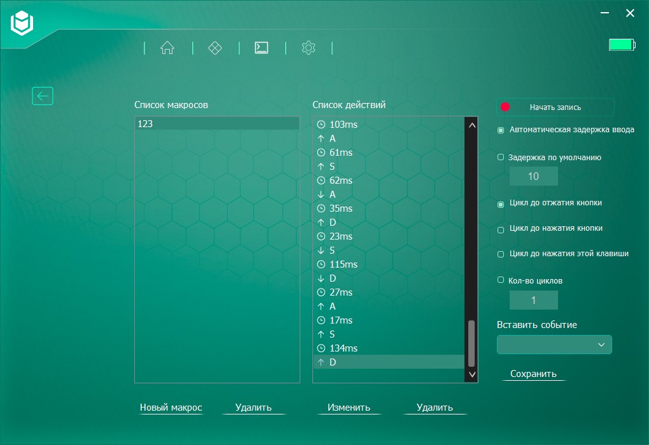The height and width of the screenshot is (445, 649).
Task: Click clock icon next to 23ms
Action: click(x=321, y=236)
